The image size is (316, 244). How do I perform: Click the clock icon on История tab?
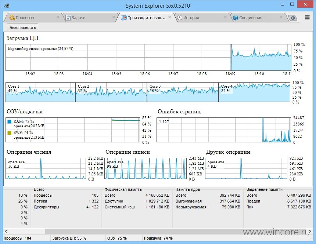point(180,18)
